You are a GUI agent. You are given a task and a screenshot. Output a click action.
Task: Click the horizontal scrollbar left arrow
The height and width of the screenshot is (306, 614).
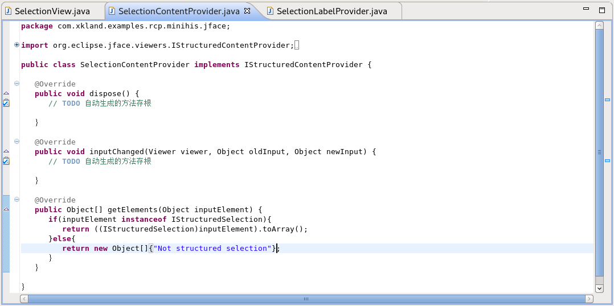(x=24, y=299)
